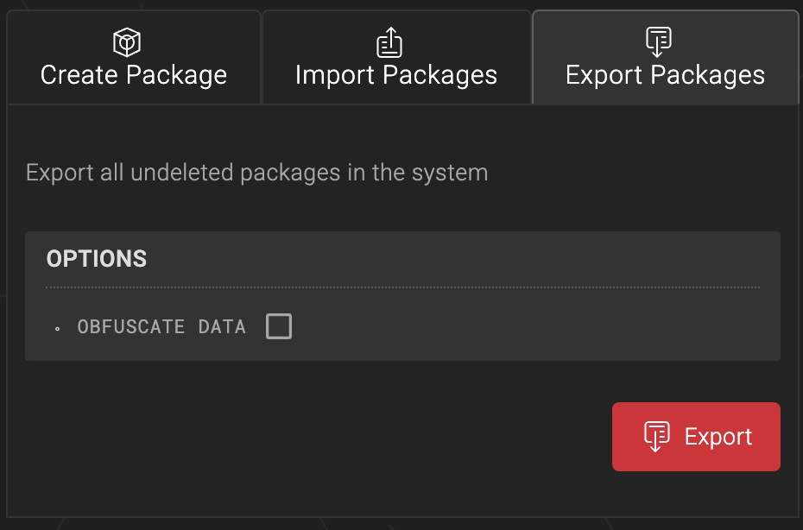
Task: Click the cube icon above Create Package
Action: [127, 41]
